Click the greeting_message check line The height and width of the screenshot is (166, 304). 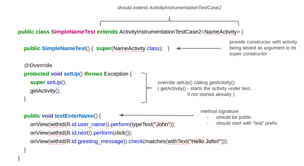click(x=129, y=141)
